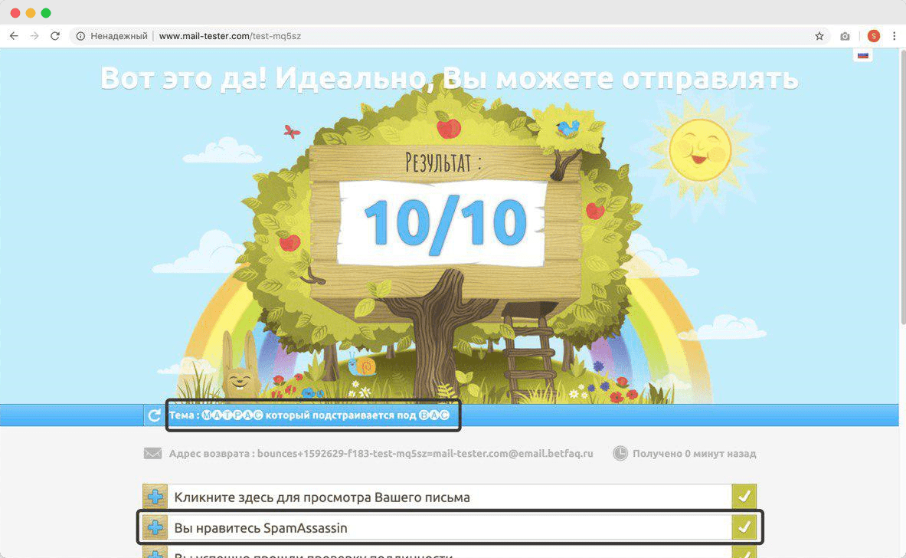Expand plus for Кликните здесь для просмотра
Viewport: 906px width, 558px height.
coord(155,497)
